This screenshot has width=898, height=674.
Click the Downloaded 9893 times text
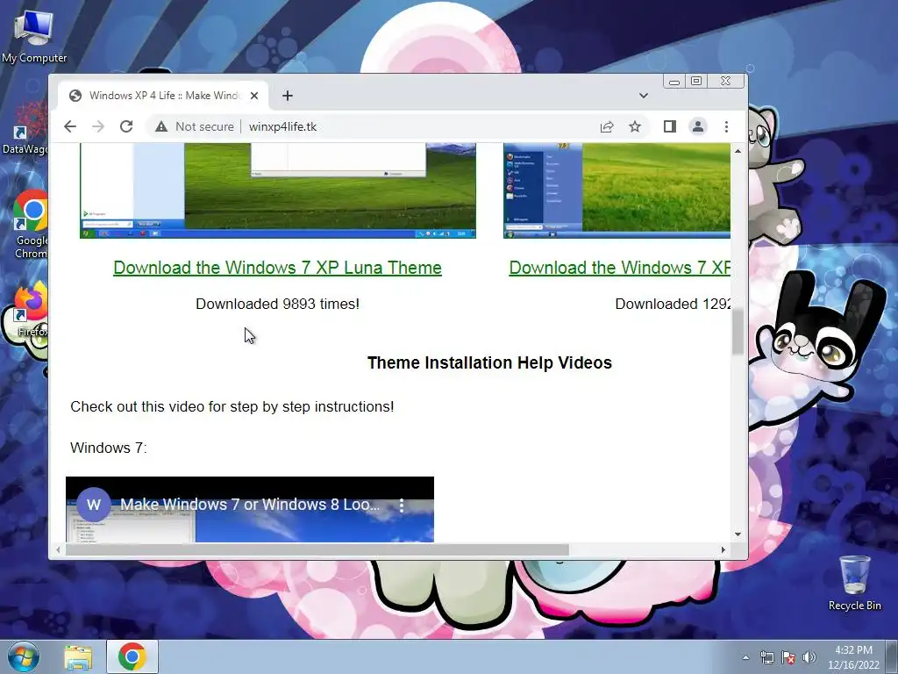277,304
